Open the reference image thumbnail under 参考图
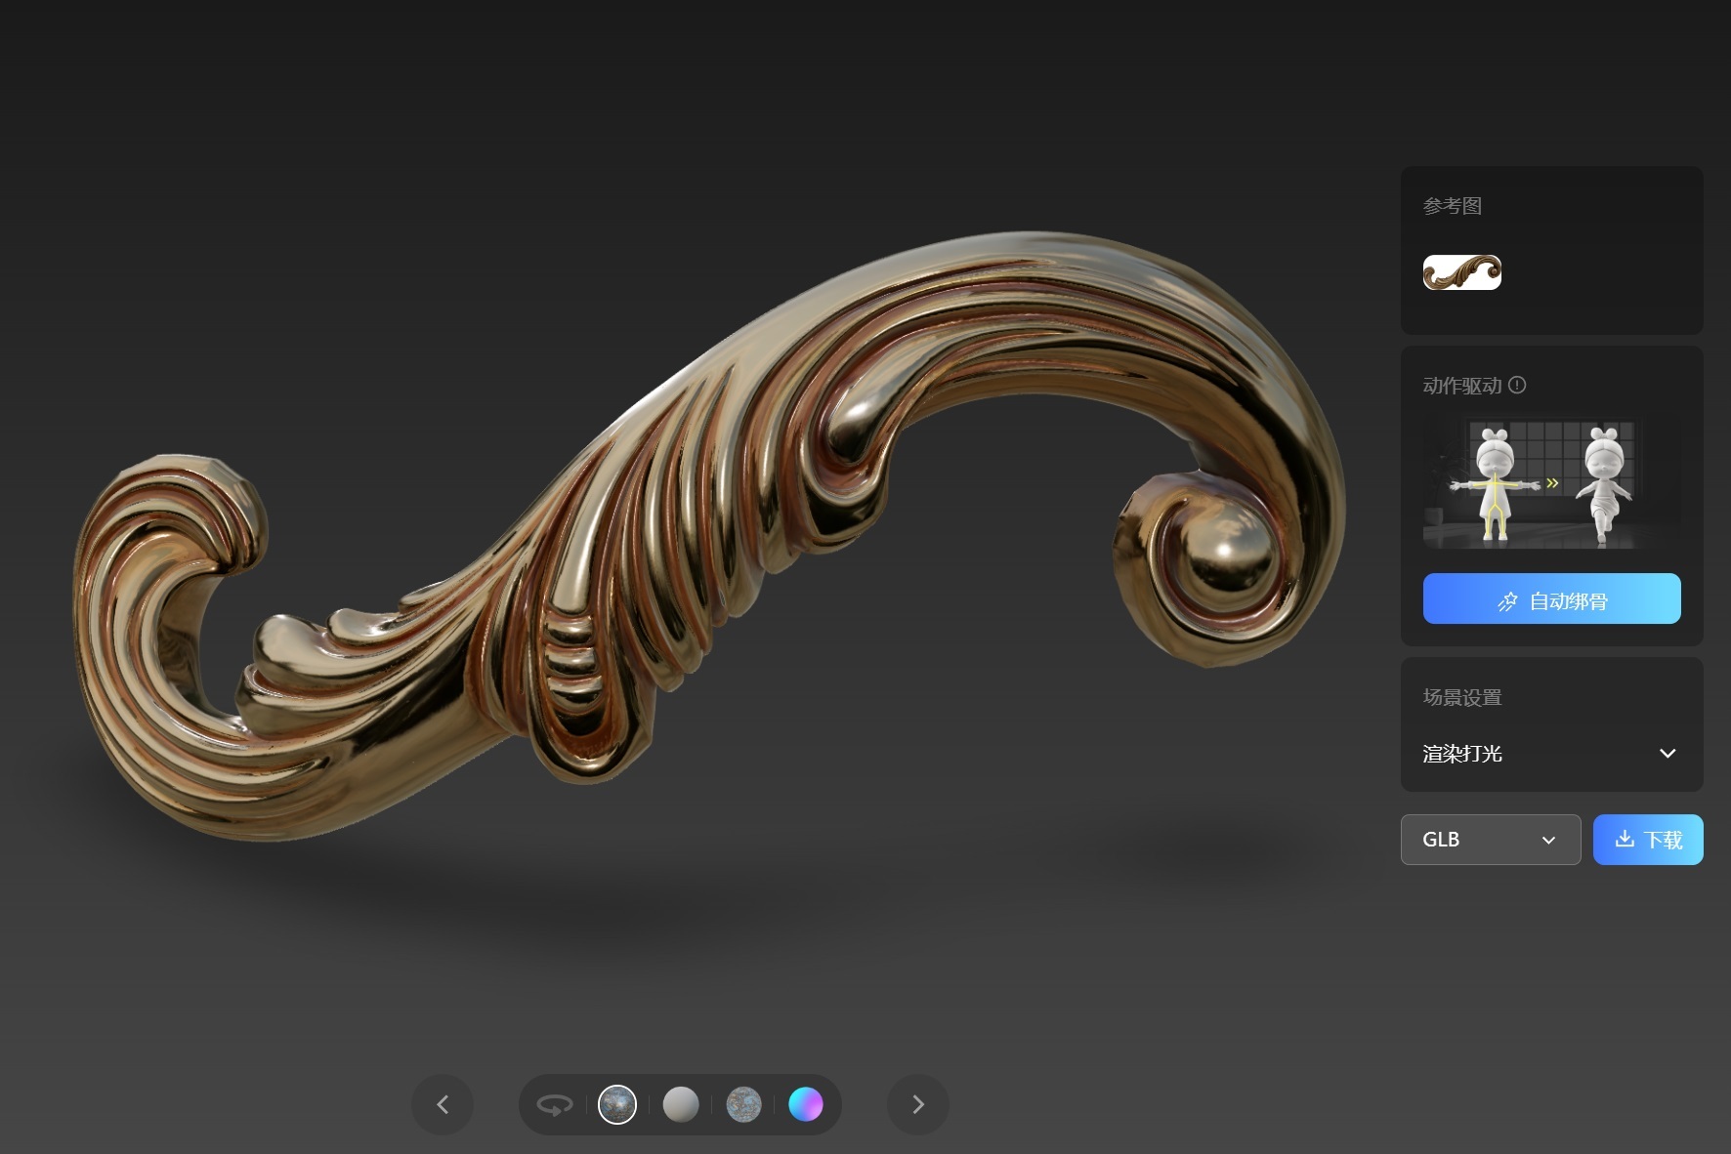 point(1461,272)
